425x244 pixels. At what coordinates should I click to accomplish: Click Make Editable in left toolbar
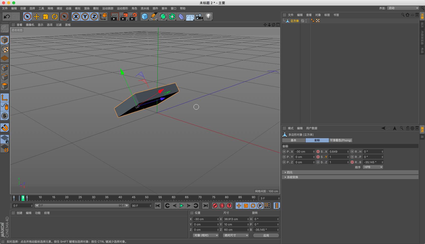[5, 29]
